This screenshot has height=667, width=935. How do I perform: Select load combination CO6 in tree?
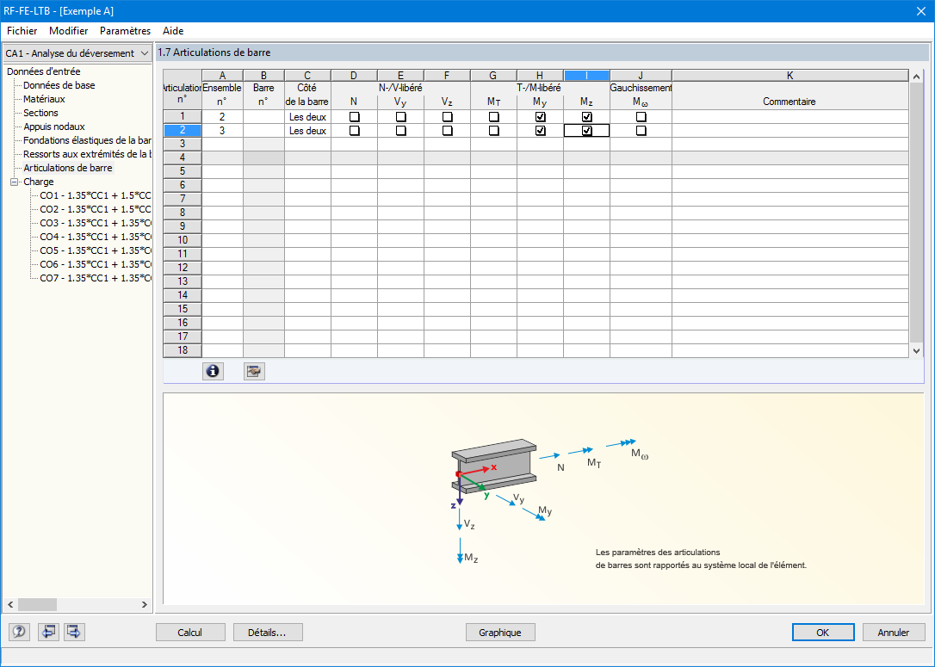pyautogui.click(x=96, y=264)
